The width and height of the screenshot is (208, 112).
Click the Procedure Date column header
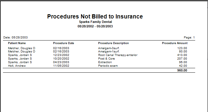coord(64,43)
